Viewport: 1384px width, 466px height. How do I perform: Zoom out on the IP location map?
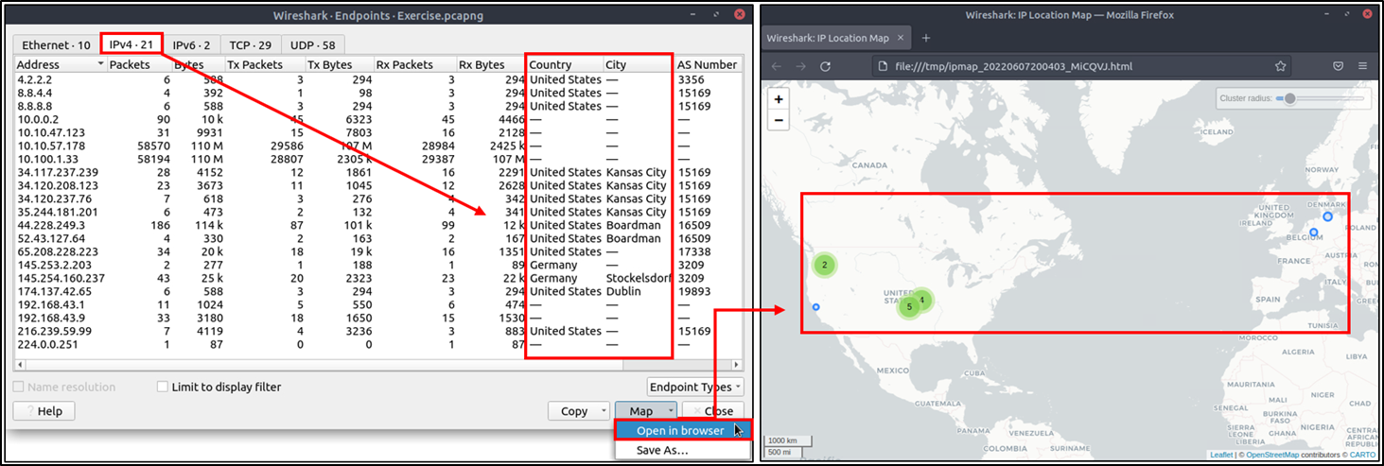point(779,120)
